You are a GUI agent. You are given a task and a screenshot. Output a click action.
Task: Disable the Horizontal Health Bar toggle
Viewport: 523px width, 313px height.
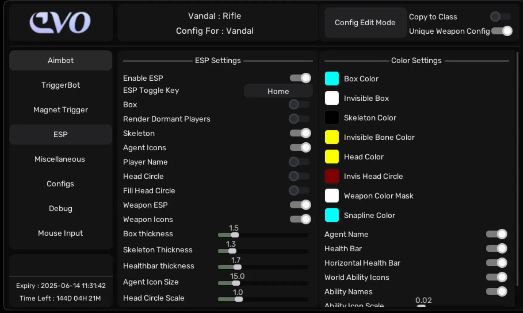click(x=496, y=263)
